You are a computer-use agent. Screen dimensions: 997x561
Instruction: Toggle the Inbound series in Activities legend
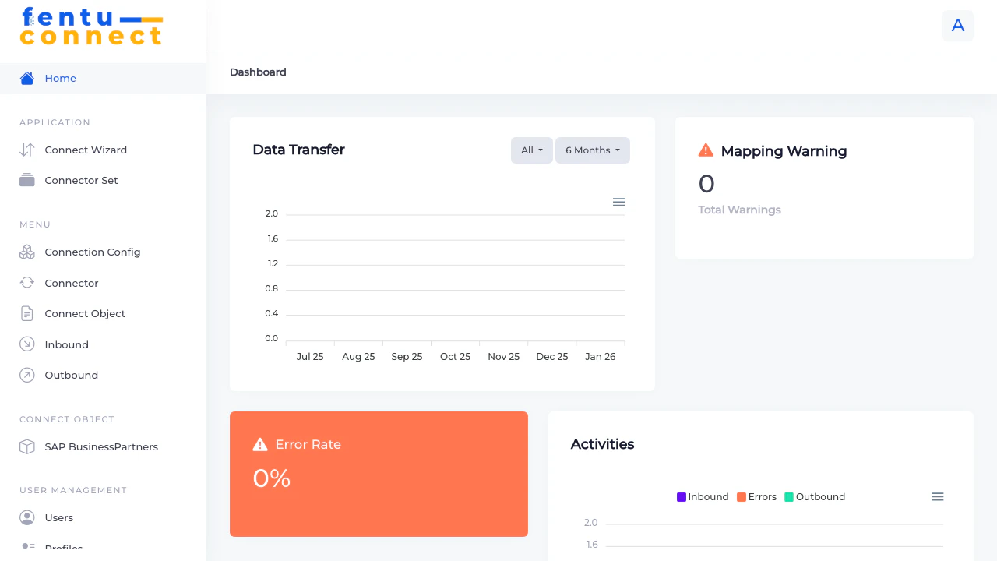point(703,496)
